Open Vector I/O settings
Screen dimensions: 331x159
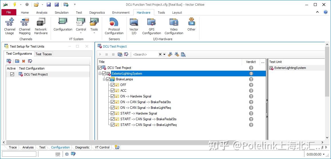pos(134,27)
